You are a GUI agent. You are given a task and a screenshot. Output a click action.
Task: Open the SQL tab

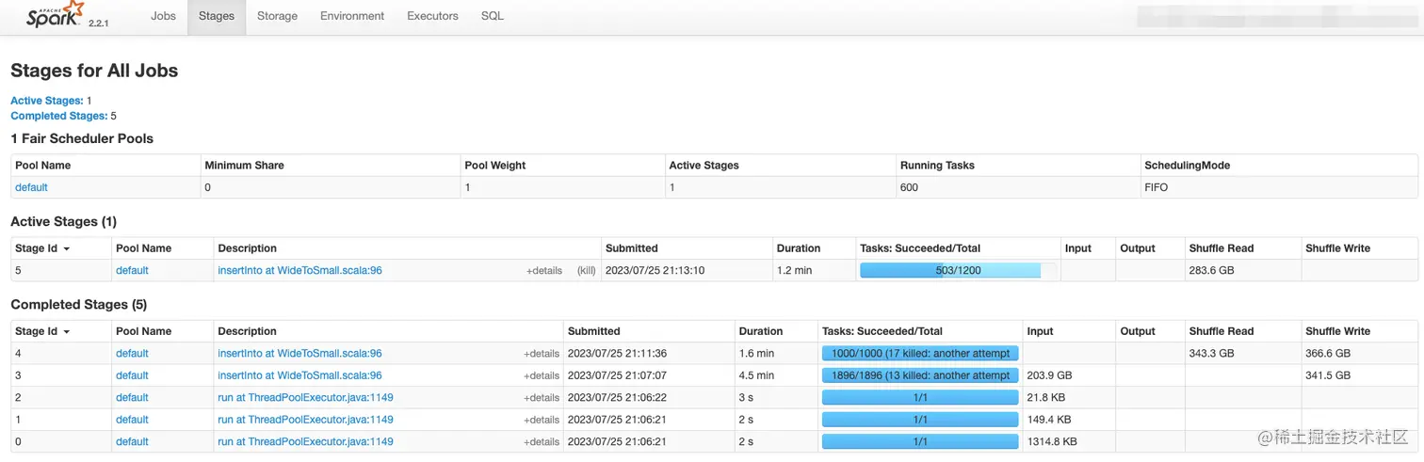click(x=492, y=16)
